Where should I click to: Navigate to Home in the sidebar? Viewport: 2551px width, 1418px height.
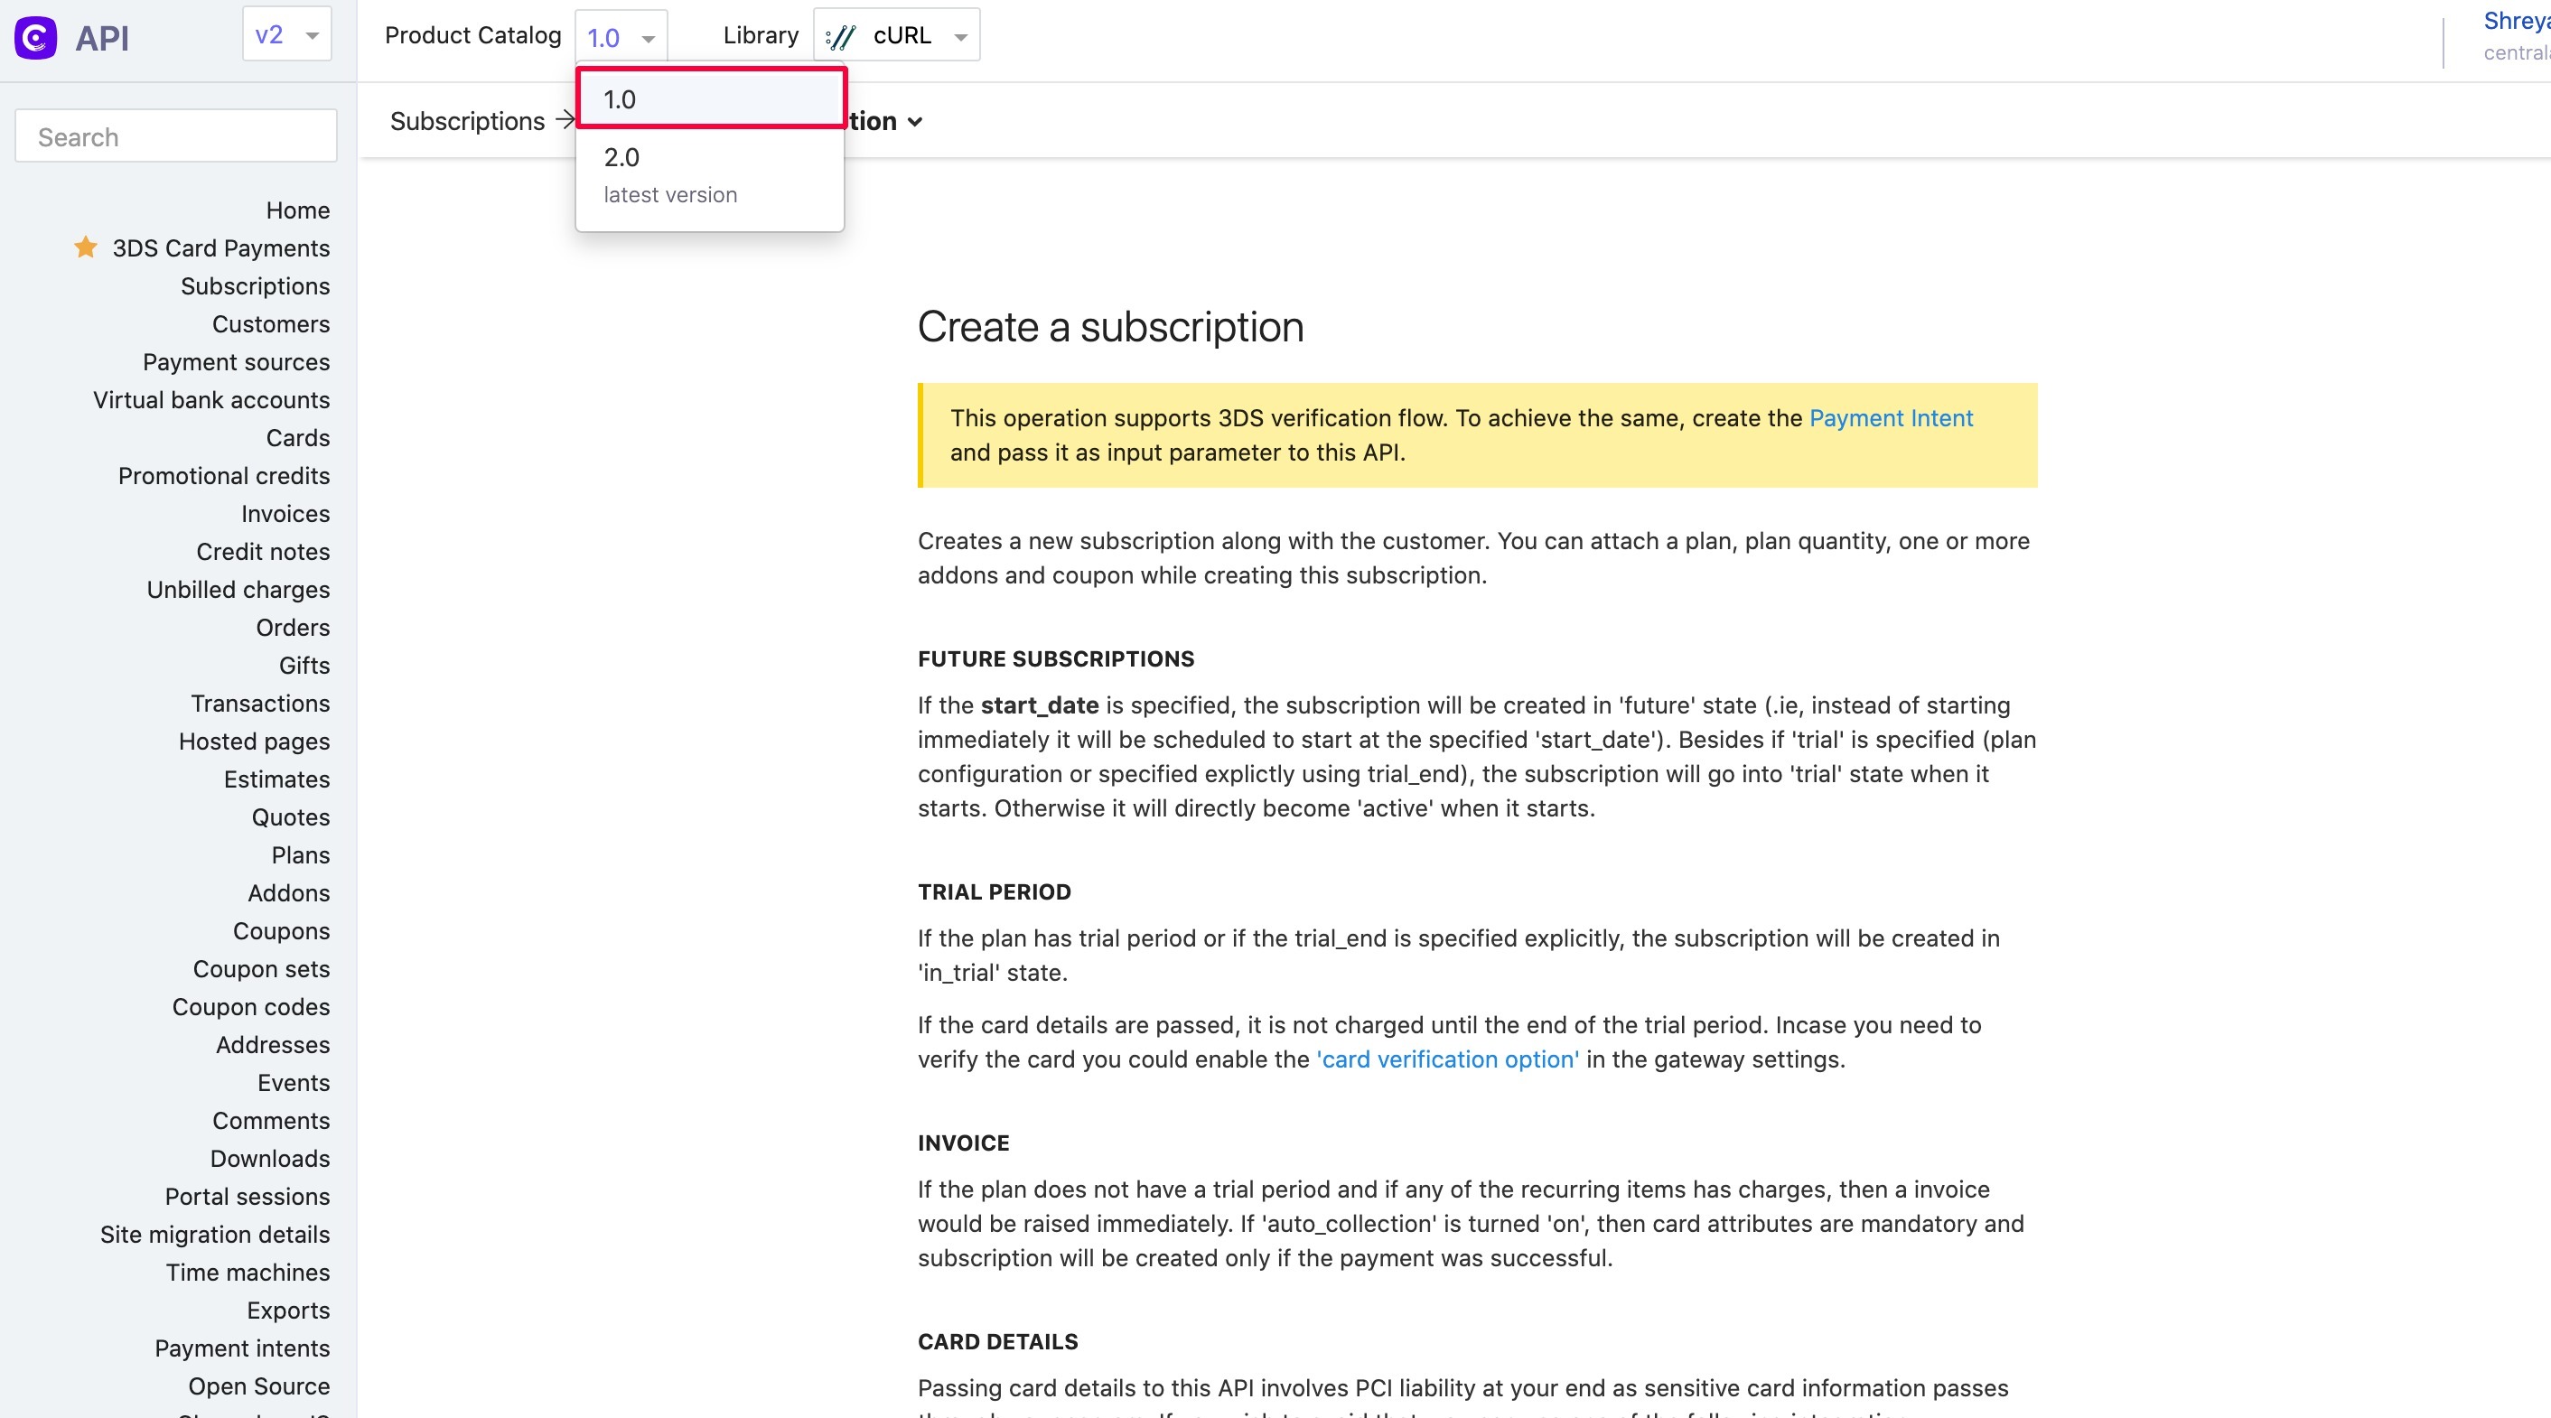point(297,210)
